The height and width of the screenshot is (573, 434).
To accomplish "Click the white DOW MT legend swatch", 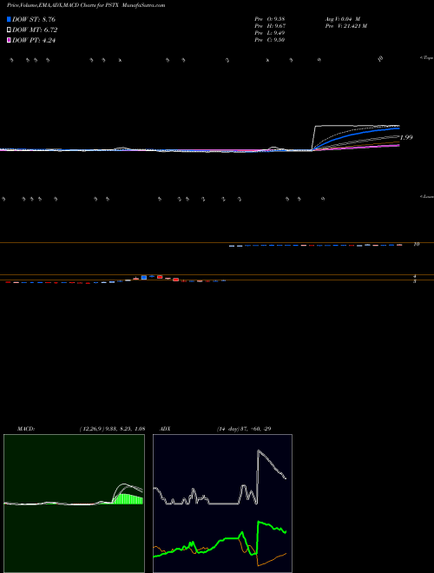I will (10, 30).
